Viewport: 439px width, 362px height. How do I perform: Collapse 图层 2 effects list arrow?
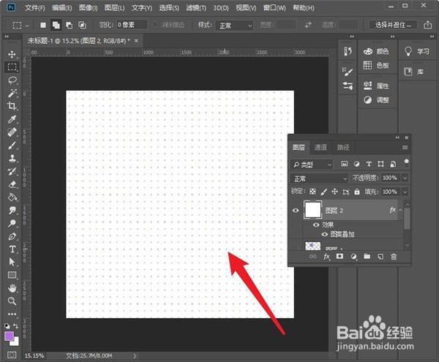400,210
